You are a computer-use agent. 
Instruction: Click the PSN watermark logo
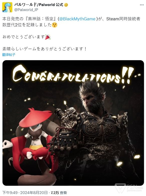point(129,188)
